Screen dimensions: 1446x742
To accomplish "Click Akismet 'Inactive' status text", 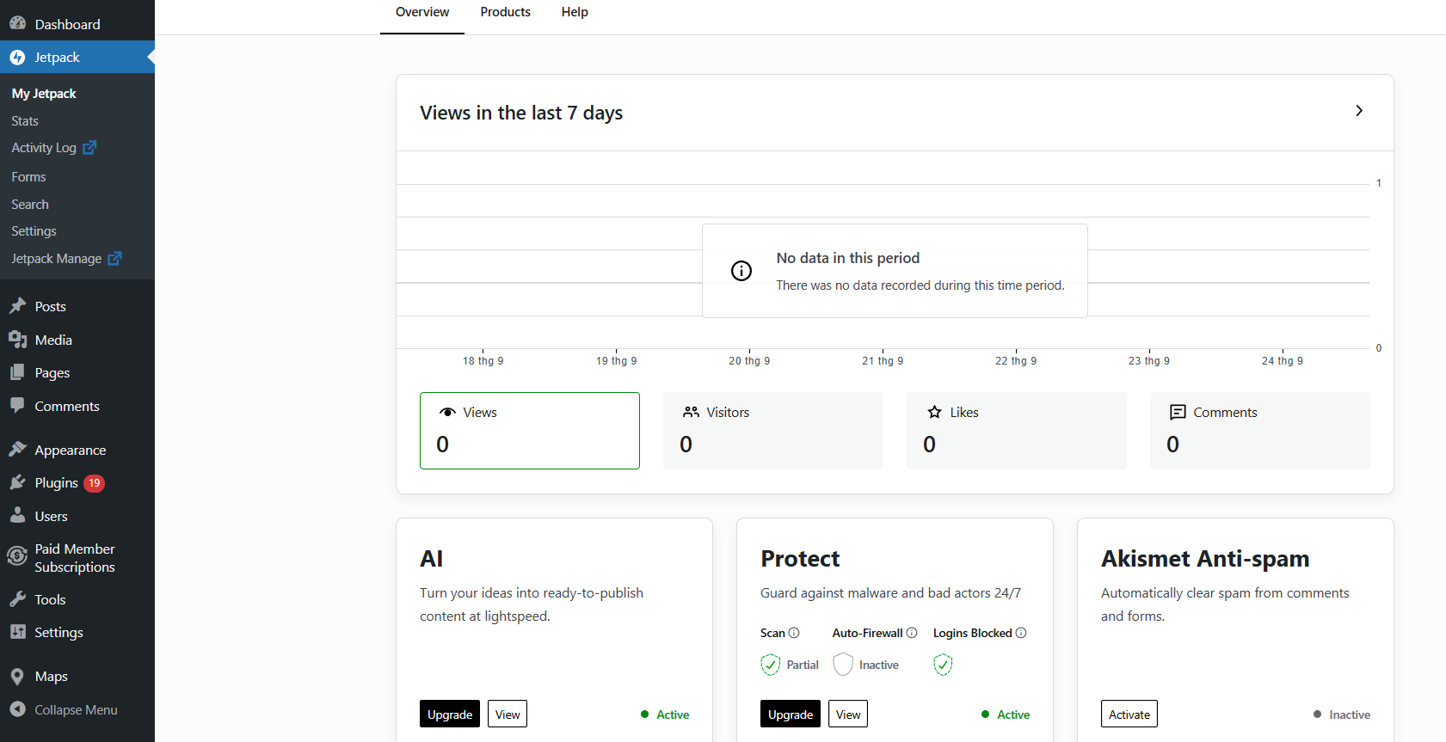I will click(1350, 714).
